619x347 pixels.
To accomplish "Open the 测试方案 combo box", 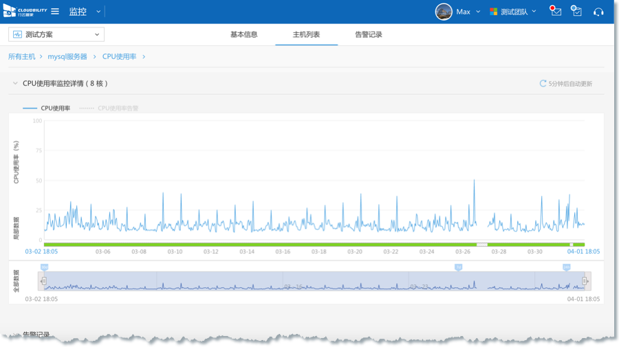I will (56, 34).
